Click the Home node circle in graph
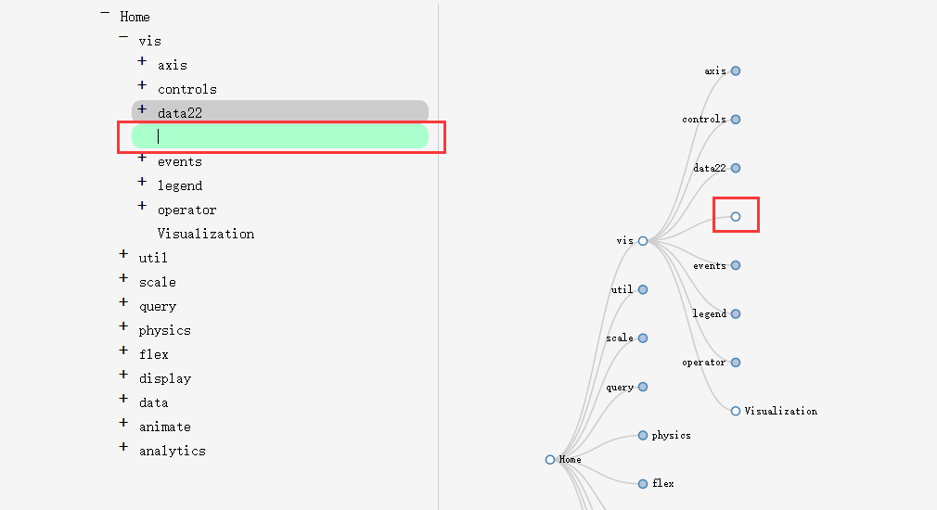The image size is (937, 510). (550, 460)
